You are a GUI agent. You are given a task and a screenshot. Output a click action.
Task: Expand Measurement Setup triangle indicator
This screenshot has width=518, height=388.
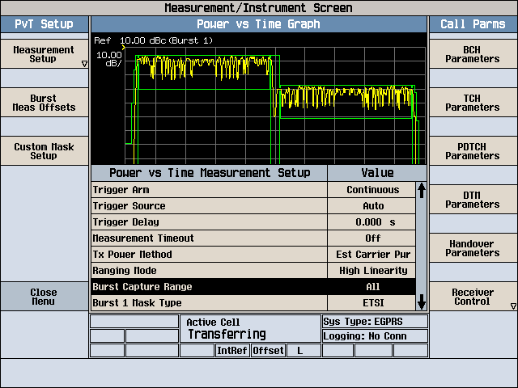coord(84,64)
